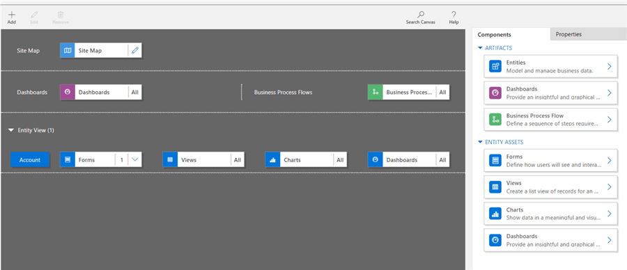
Task: Click the Views grid icon in Account row
Action: tap(170, 160)
